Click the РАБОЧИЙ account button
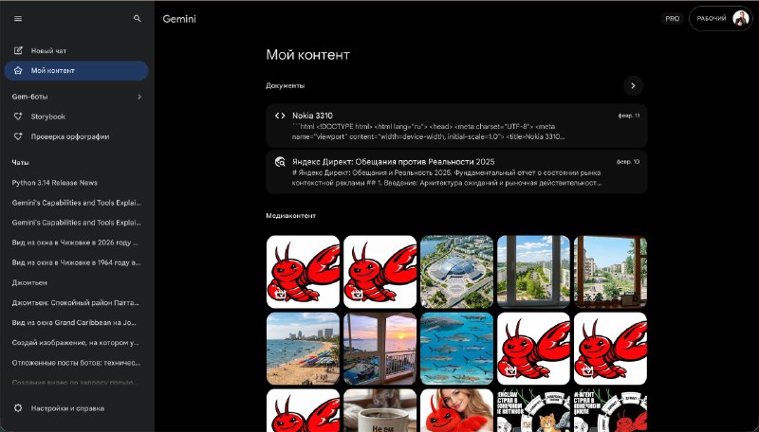Screen dimensions: 759x432 click(712, 19)
